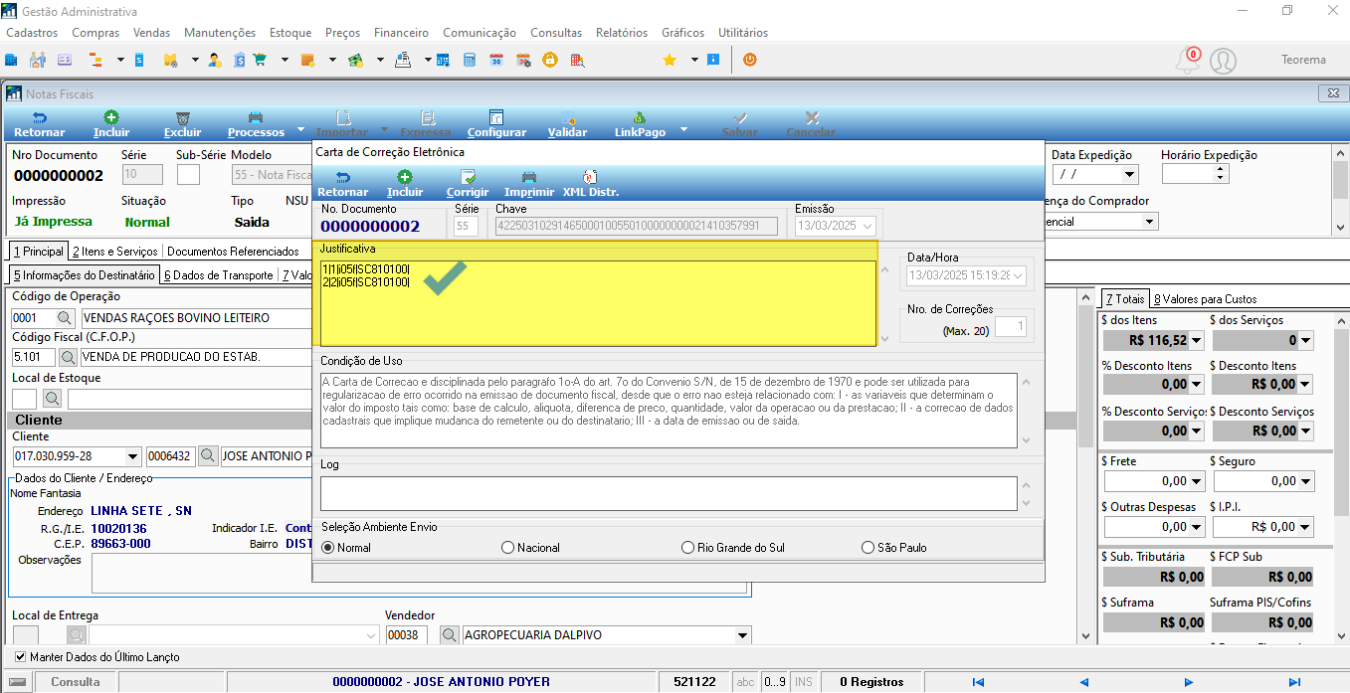Click Incluir in Notas Fiscais toolbar

111,124
